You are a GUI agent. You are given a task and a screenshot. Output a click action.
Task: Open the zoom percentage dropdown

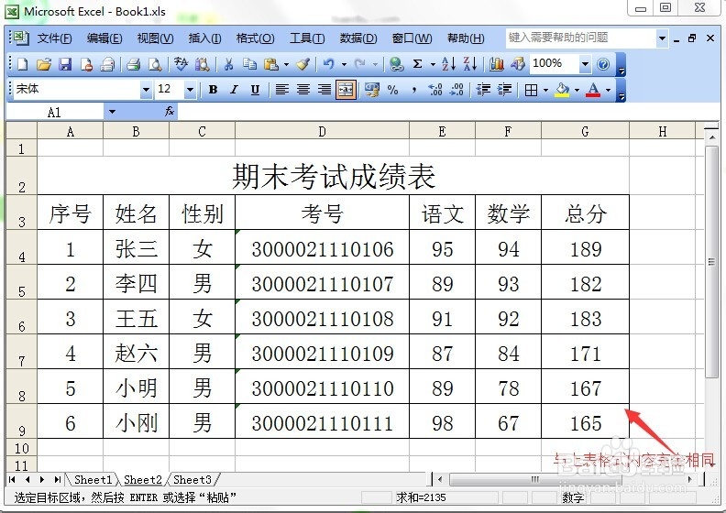coord(585,64)
